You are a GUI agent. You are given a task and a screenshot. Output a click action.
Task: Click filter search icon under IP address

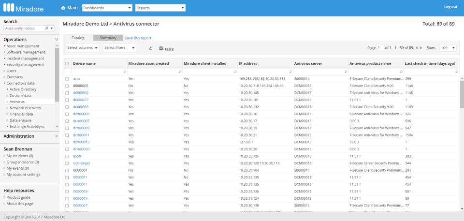coord(290,72)
